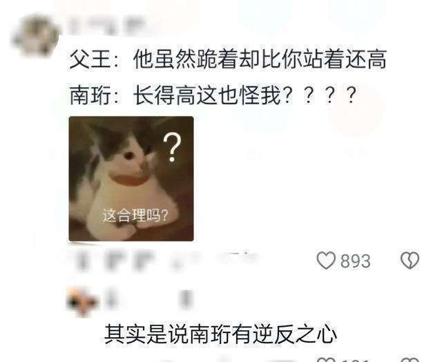Tap the blurred badge after the second username

tap(186, 299)
